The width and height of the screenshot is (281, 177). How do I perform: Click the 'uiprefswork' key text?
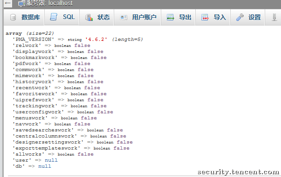point(33,100)
